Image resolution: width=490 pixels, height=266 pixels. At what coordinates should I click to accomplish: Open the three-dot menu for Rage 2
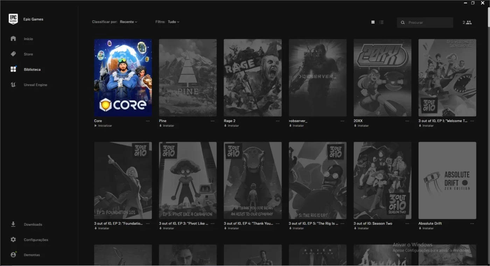278,121
